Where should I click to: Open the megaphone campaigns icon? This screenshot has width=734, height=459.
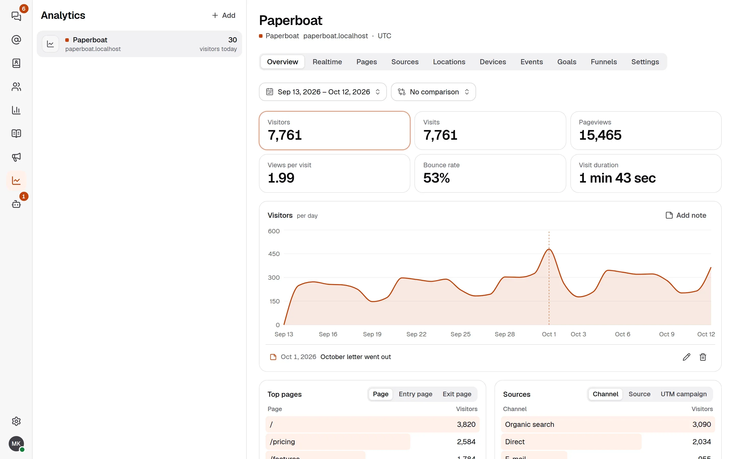point(16,157)
